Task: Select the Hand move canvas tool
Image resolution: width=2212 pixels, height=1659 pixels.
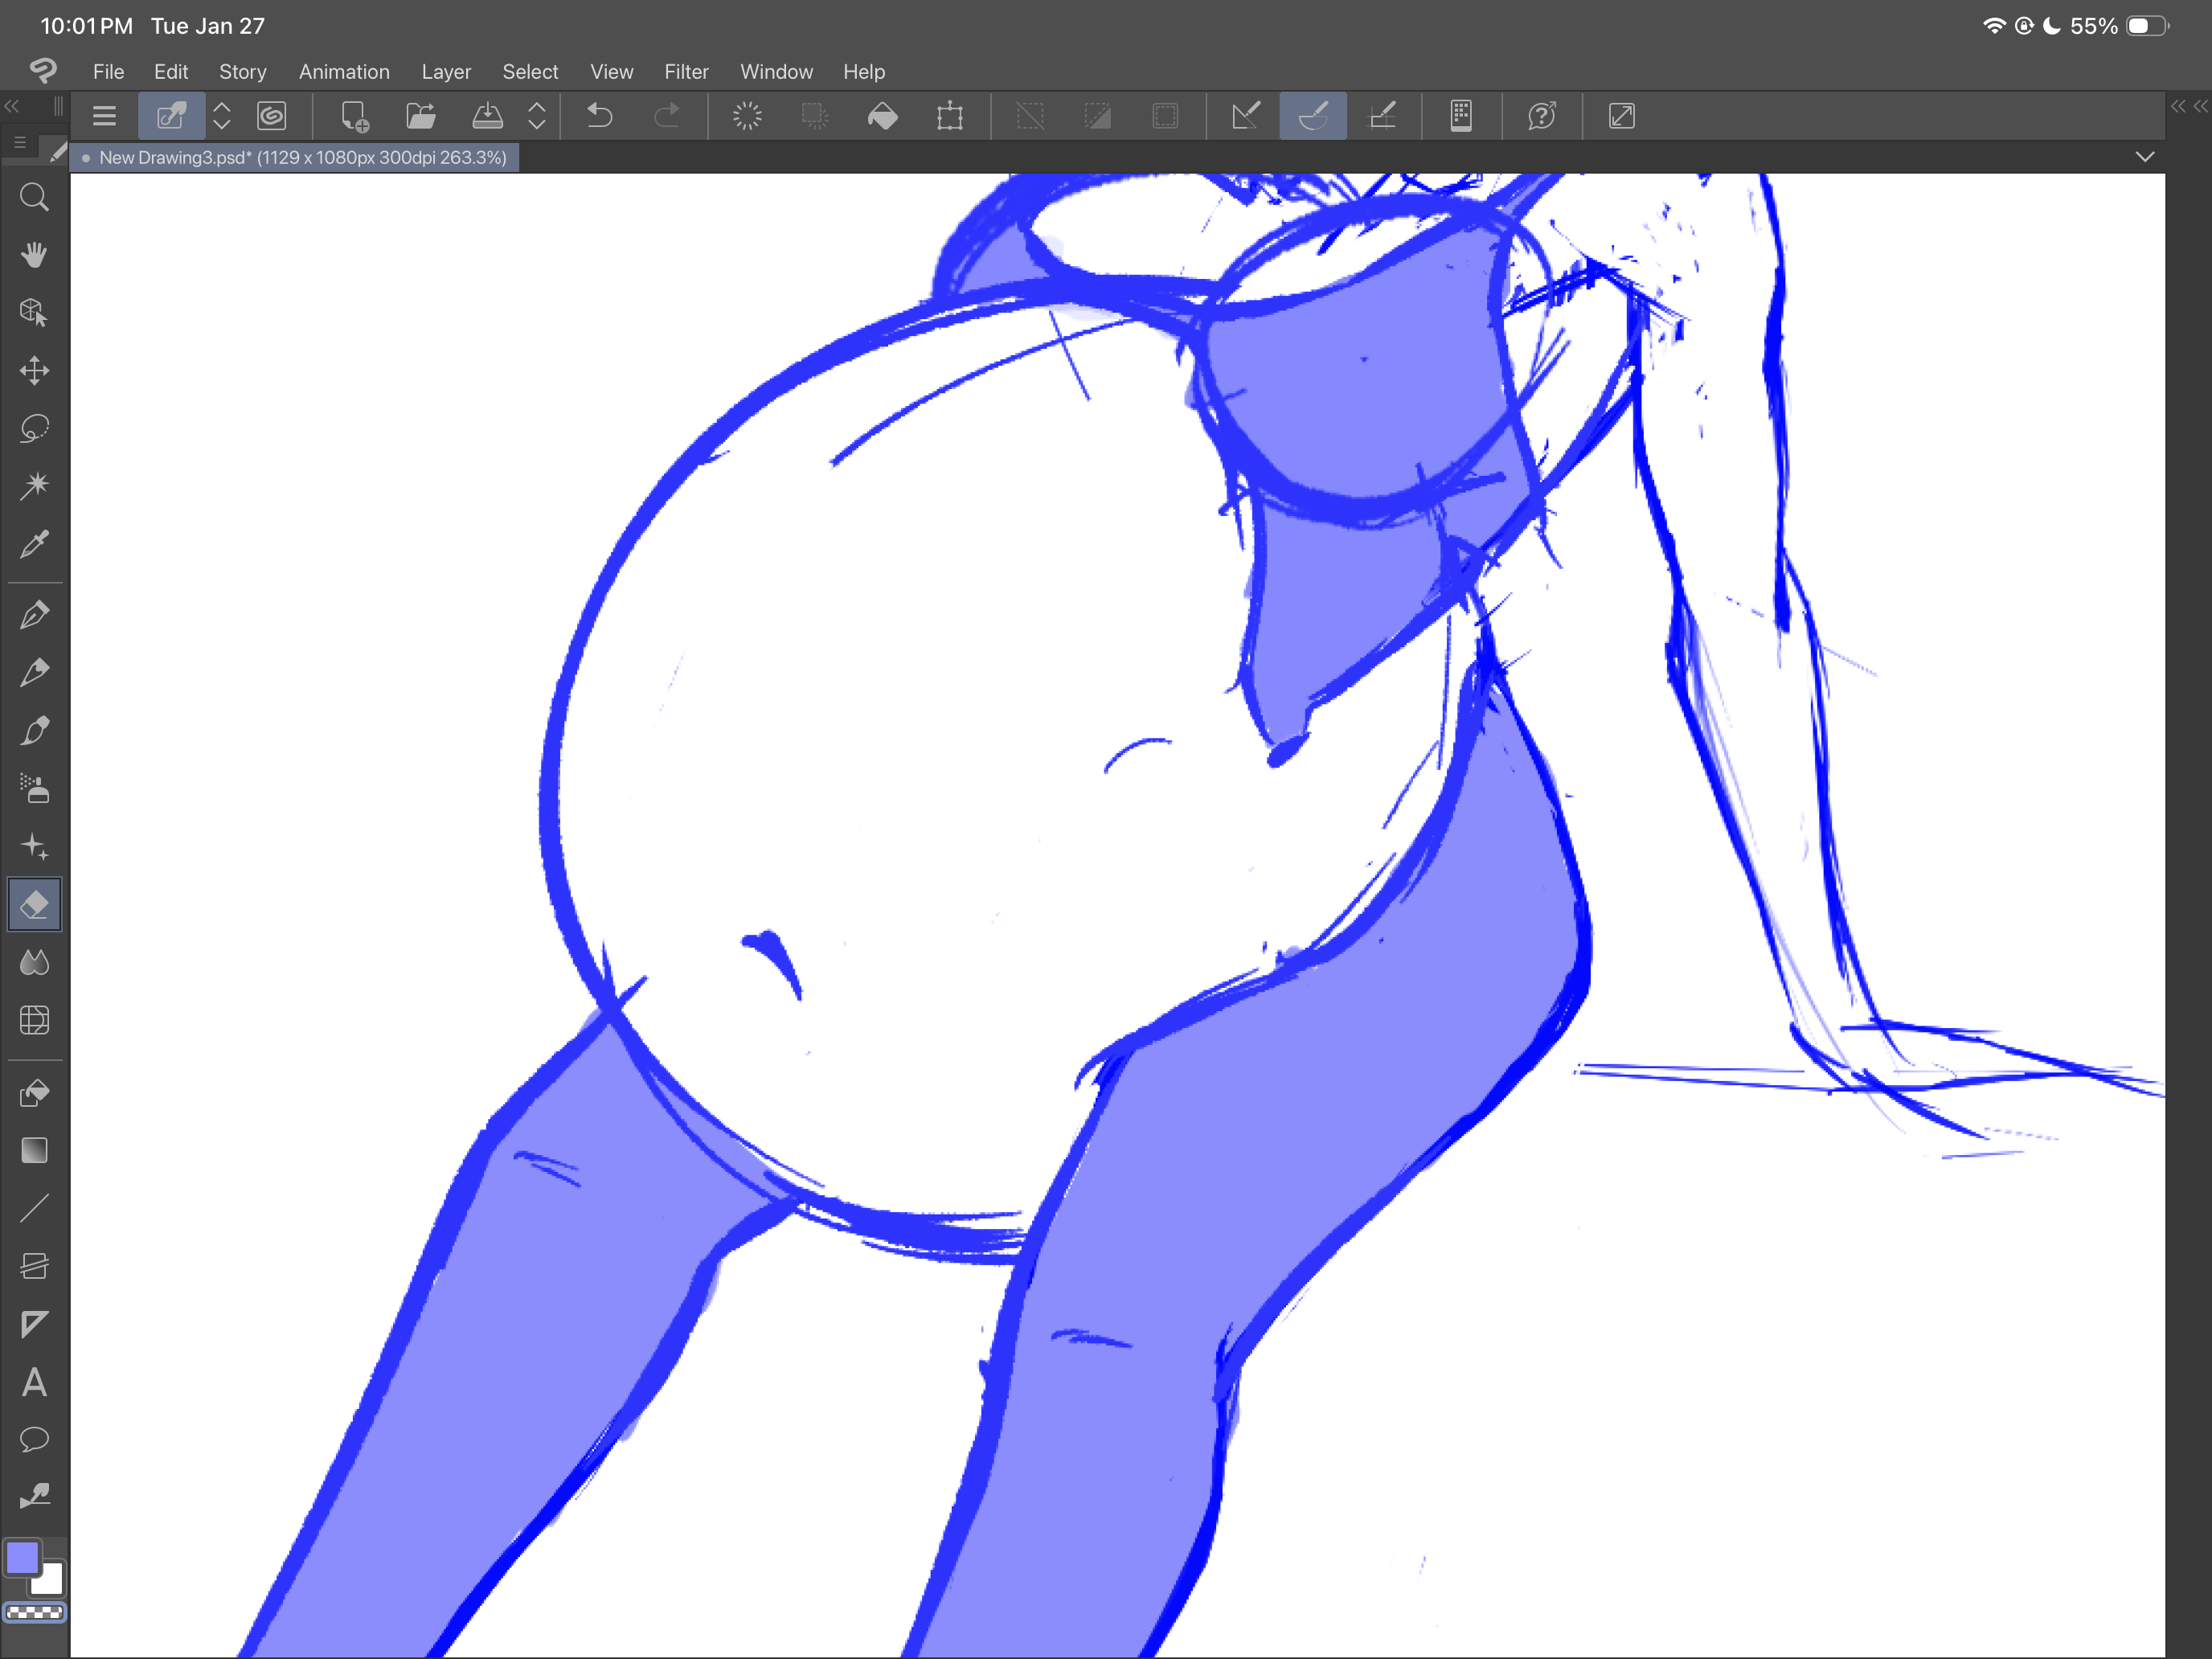Action: pos(34,255)
